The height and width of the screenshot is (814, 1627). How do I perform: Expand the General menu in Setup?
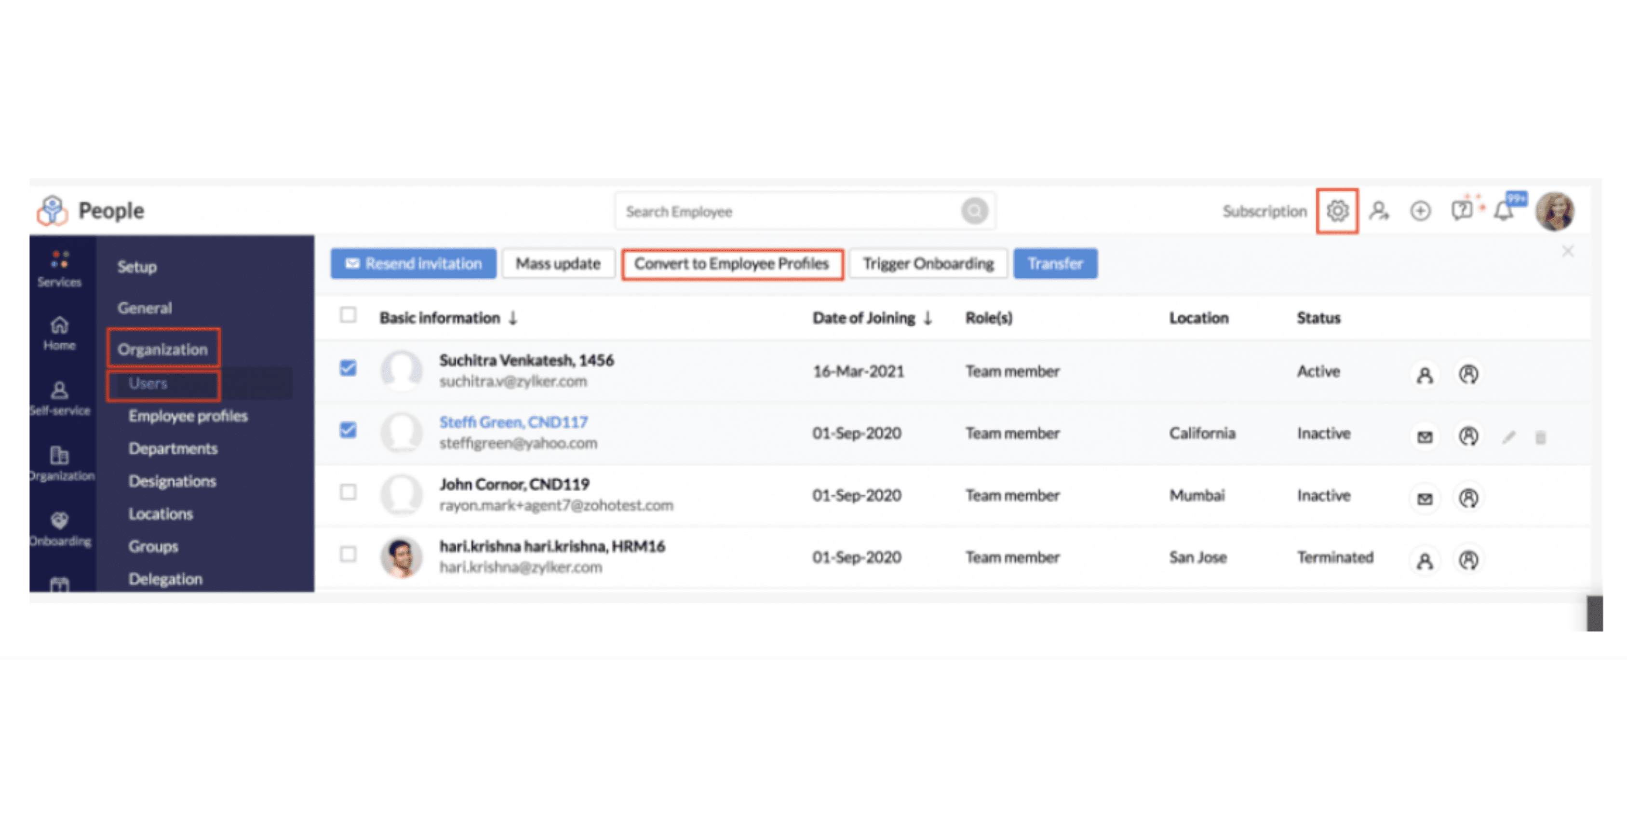(145, 308)
